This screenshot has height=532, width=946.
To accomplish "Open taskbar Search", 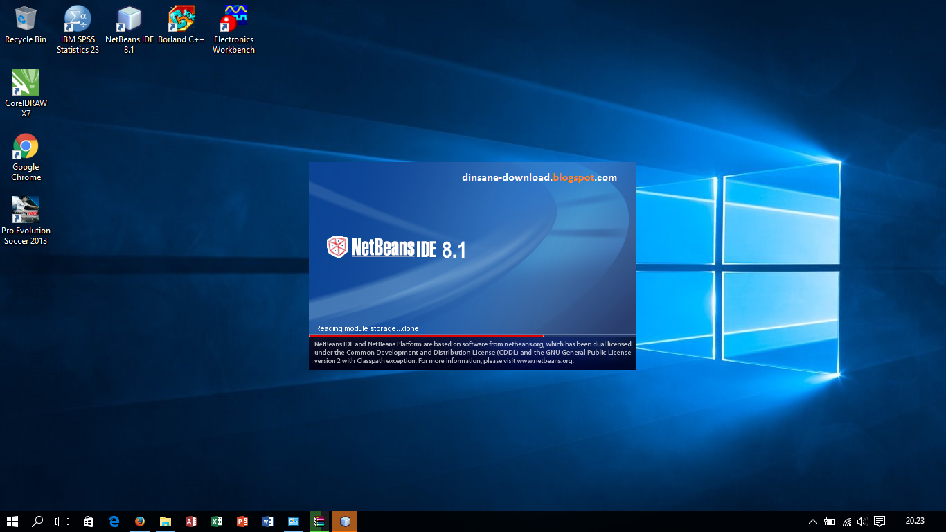I will point(37,522).
